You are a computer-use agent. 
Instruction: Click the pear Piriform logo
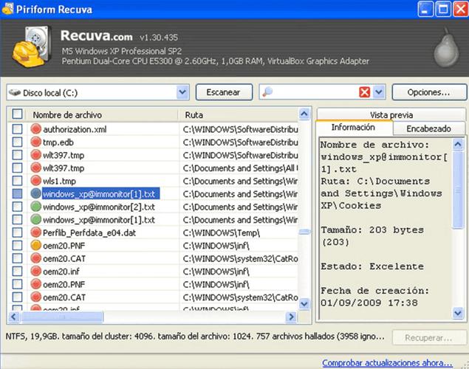pyautogui.click(x=446, y=48)
